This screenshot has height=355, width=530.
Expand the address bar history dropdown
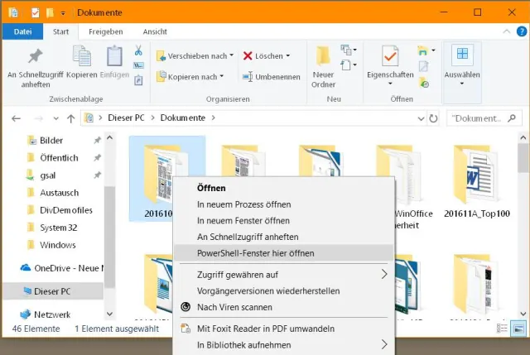(x=421, y=118)
